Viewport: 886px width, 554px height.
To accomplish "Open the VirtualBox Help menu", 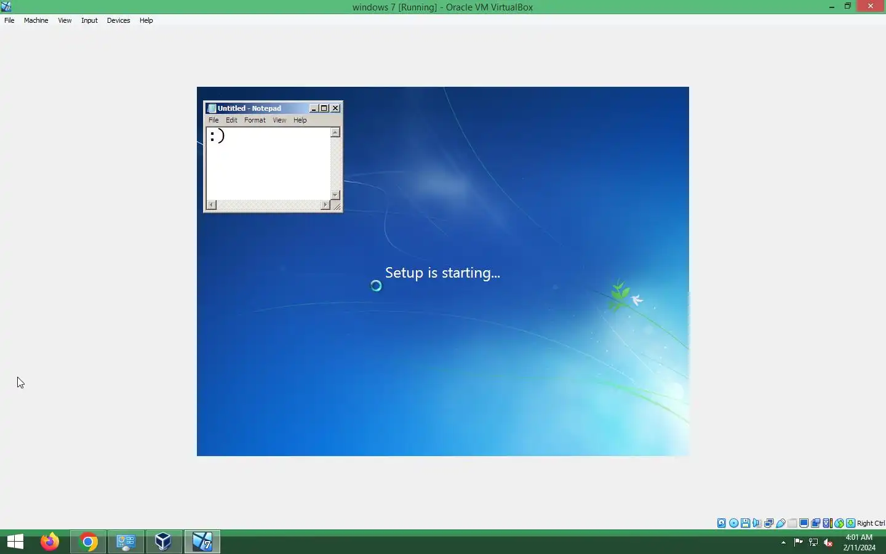I will pyautogui.click(x=146, y=20).
